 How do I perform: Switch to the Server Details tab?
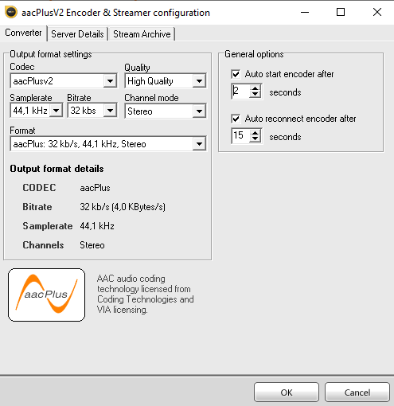coord(77,34)
